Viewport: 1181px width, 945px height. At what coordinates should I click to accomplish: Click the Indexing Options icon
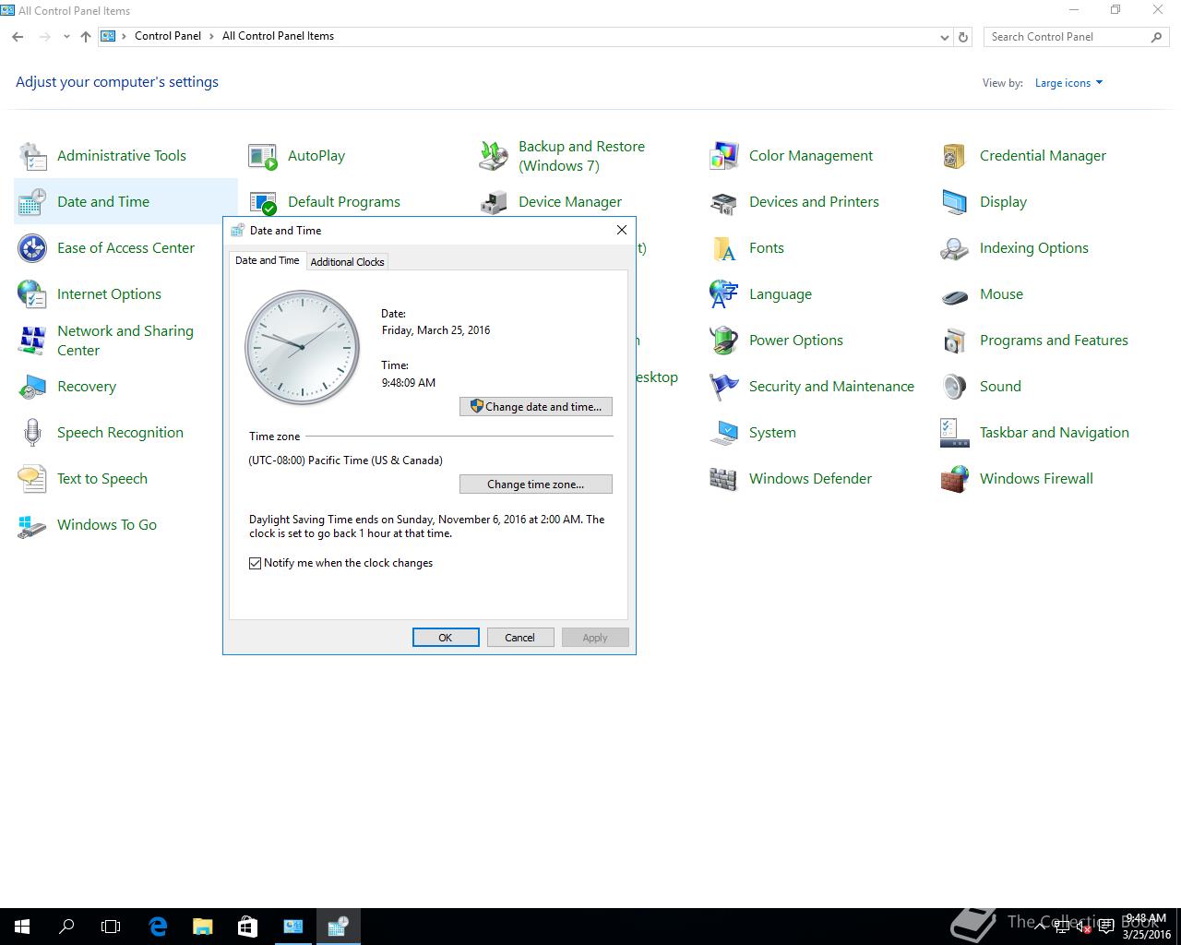[x=955, y=248]
